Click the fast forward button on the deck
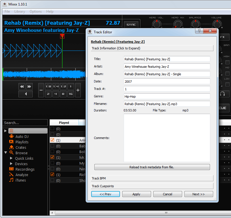 point(29,86)
